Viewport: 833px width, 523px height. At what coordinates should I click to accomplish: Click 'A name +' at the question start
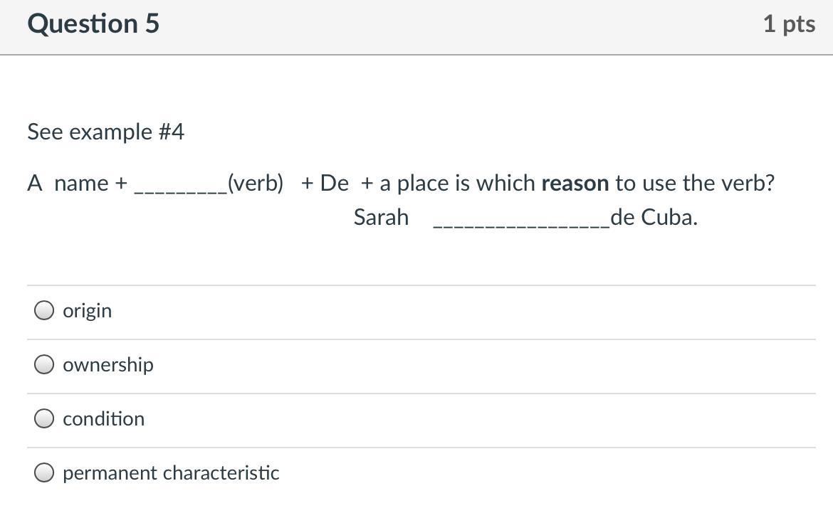pos(77,183)
